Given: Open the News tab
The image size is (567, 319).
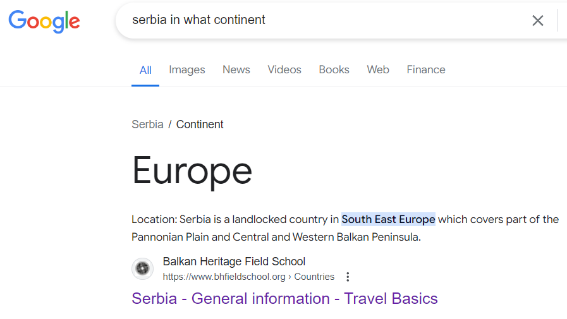Looking at the screenshot, I should pos(236,70).
